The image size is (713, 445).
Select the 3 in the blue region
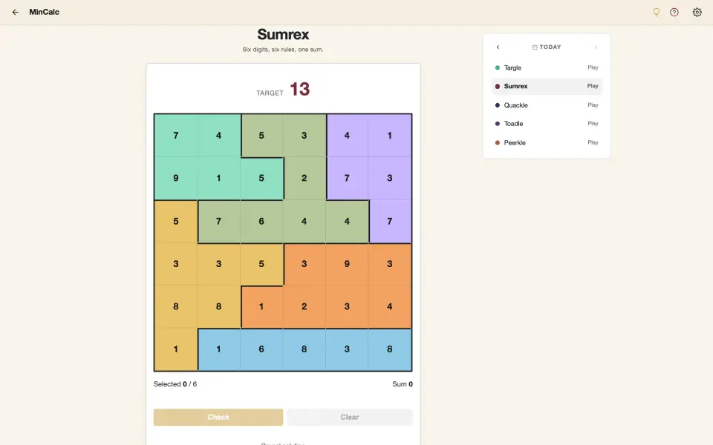tap(347, 349)
